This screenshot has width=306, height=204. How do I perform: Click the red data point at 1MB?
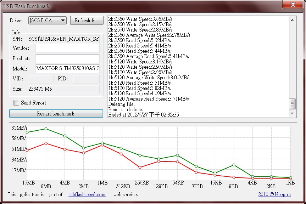pyautogui.click(x=102, y=145)
